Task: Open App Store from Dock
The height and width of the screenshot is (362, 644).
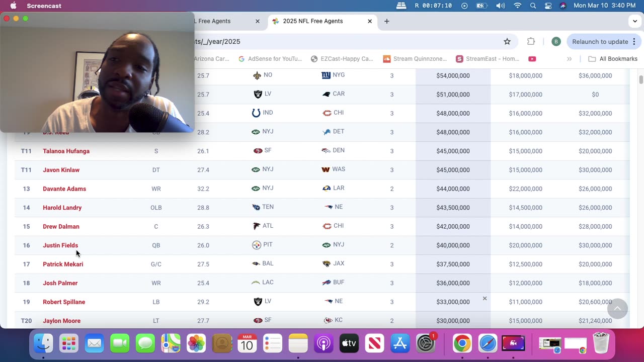Action: [400, 343]
